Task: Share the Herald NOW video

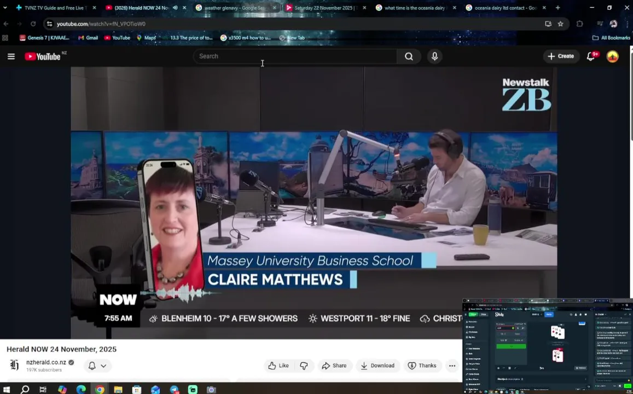Action: [x=334, y=366]
